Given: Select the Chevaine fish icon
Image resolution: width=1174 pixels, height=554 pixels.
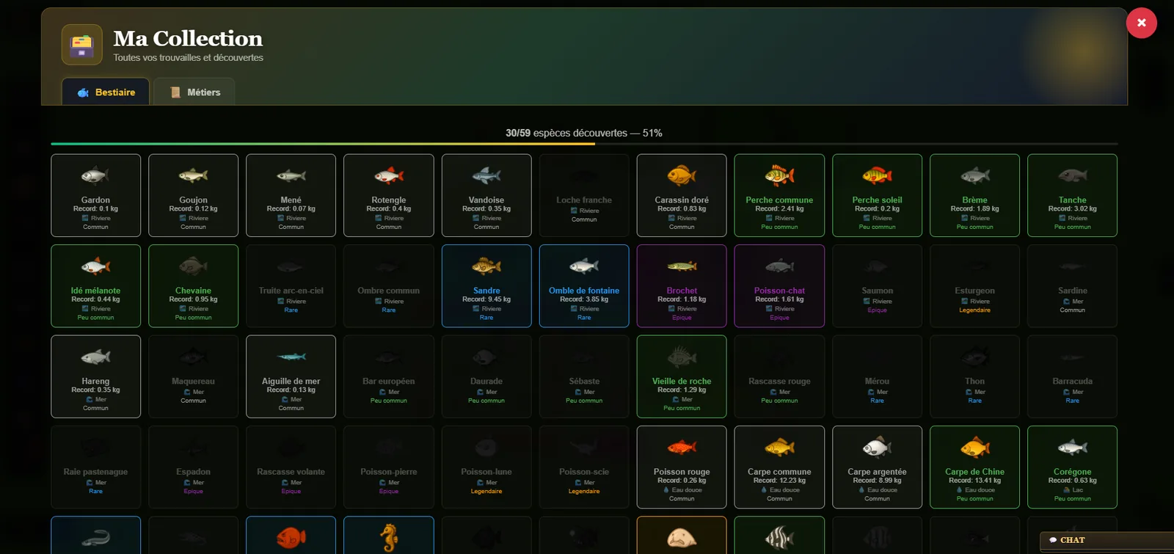Looking at the screenshot, I should [x=193, y=266].
